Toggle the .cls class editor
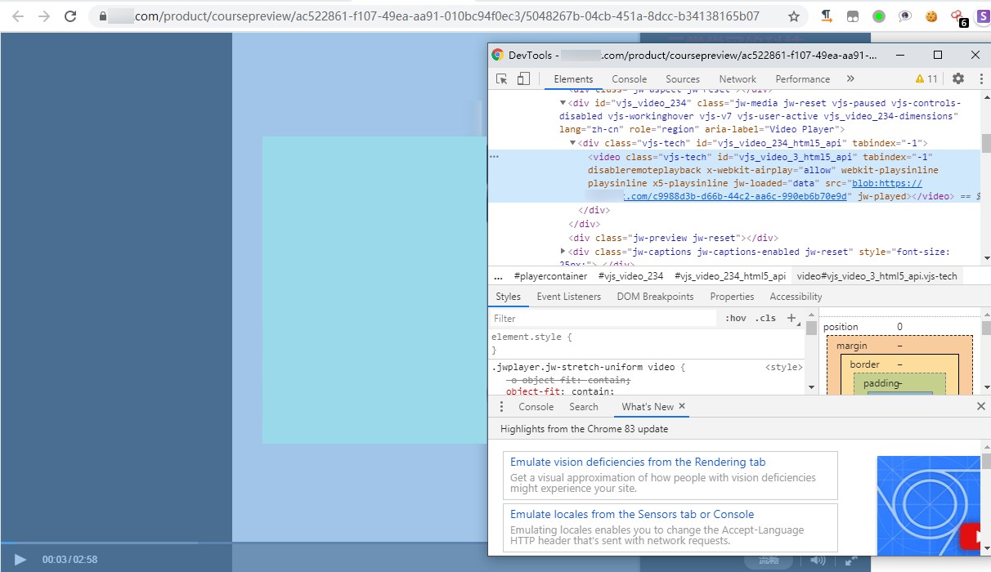 point(765,319)
